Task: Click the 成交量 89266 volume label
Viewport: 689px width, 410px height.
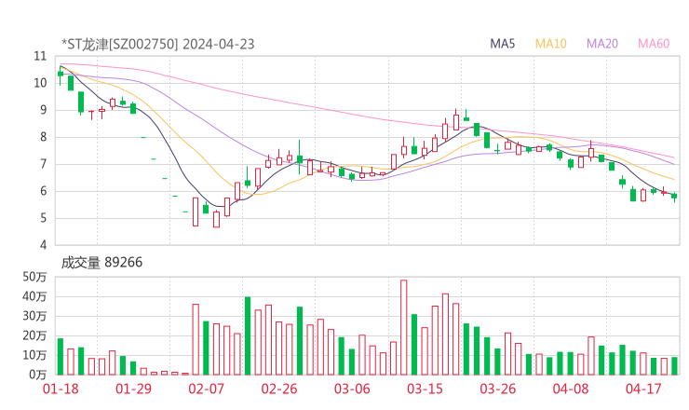Action: pos(101,262)
